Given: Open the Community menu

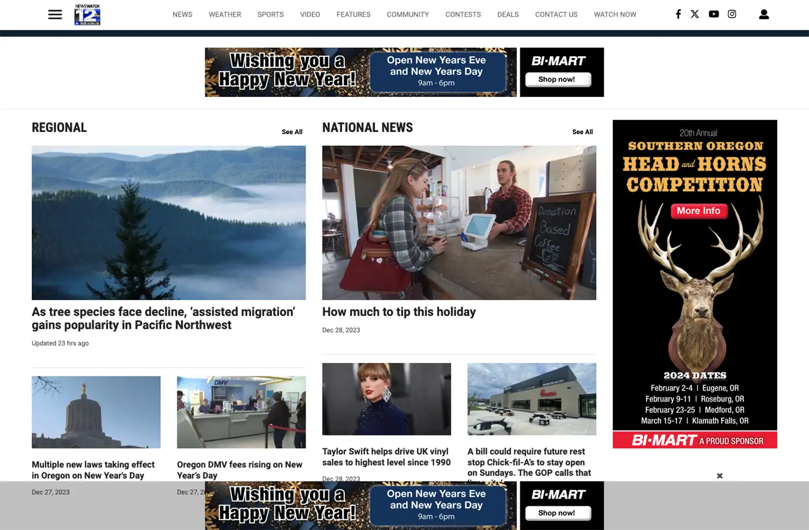Looking at the screenshot, I should click(x=408, y=14).
